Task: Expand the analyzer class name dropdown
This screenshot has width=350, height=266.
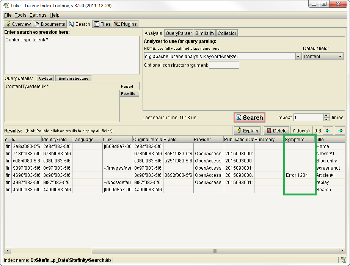Action: 298,57
